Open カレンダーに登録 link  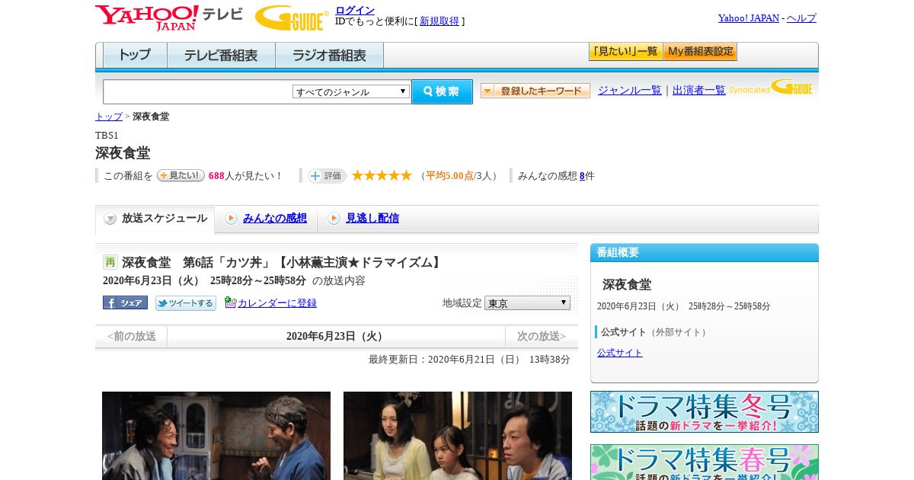pos(277,303)
